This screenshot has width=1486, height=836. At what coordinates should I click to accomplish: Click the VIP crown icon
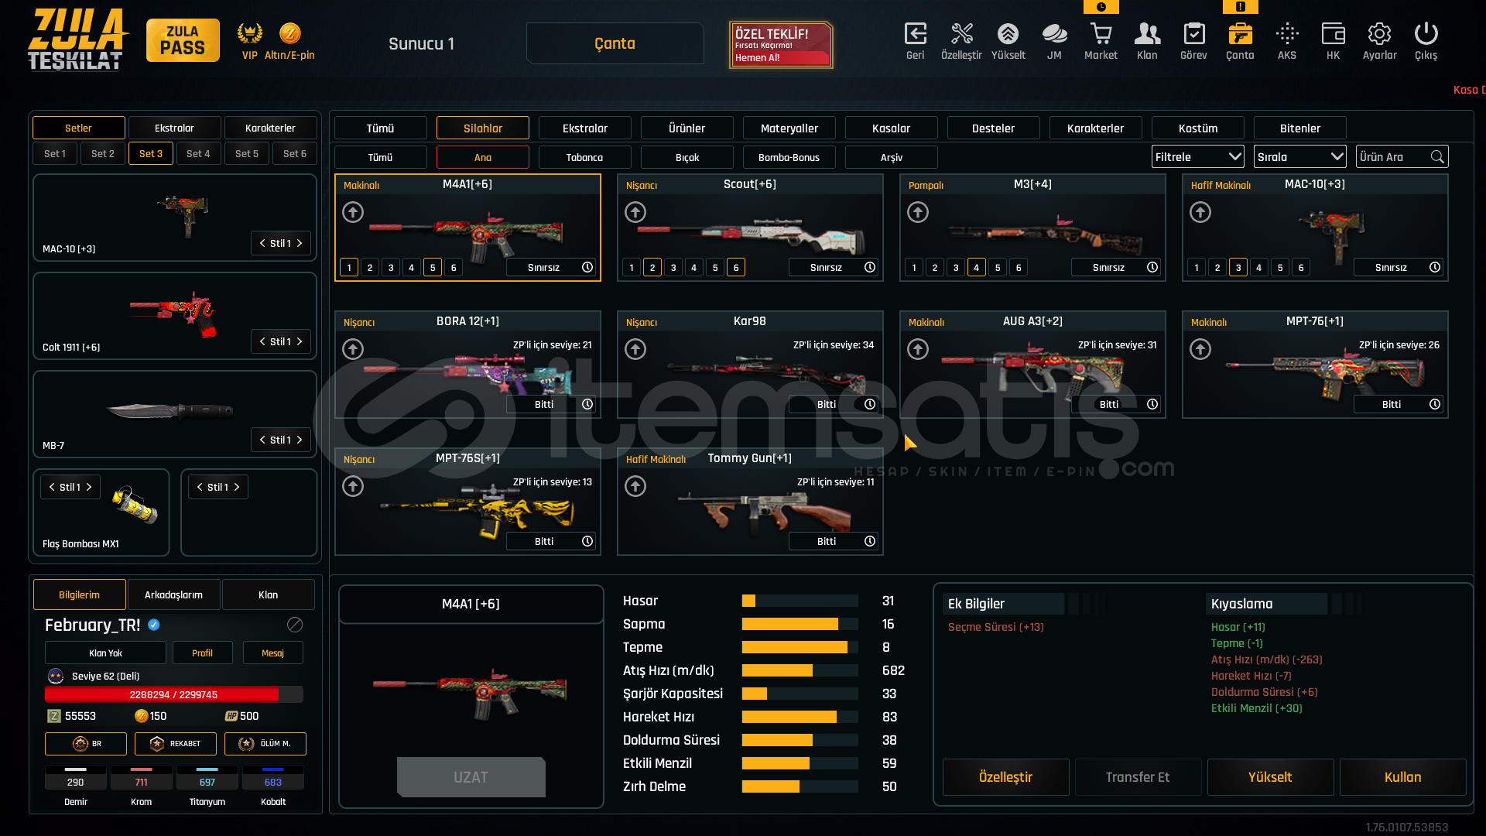(249, 33)
